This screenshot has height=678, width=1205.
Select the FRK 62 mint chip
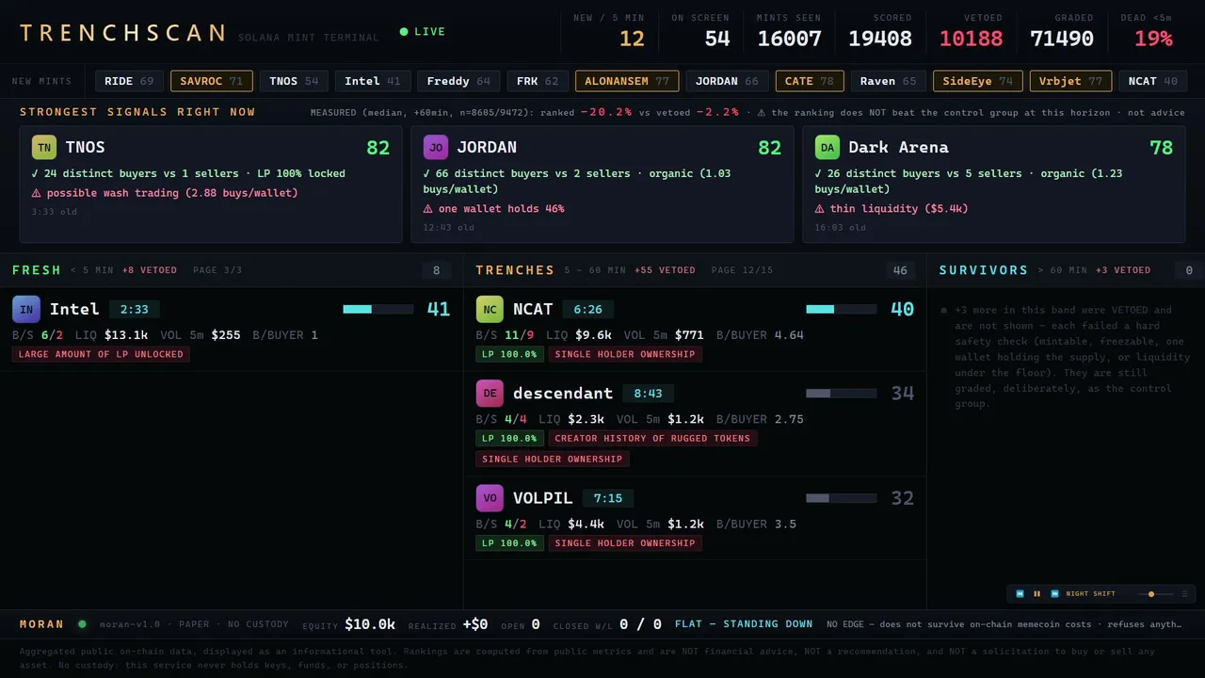(x=538, y=81)
